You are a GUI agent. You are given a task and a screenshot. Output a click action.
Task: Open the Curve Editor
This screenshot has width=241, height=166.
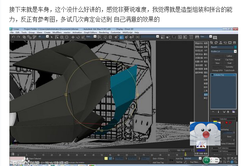[180, 37]
